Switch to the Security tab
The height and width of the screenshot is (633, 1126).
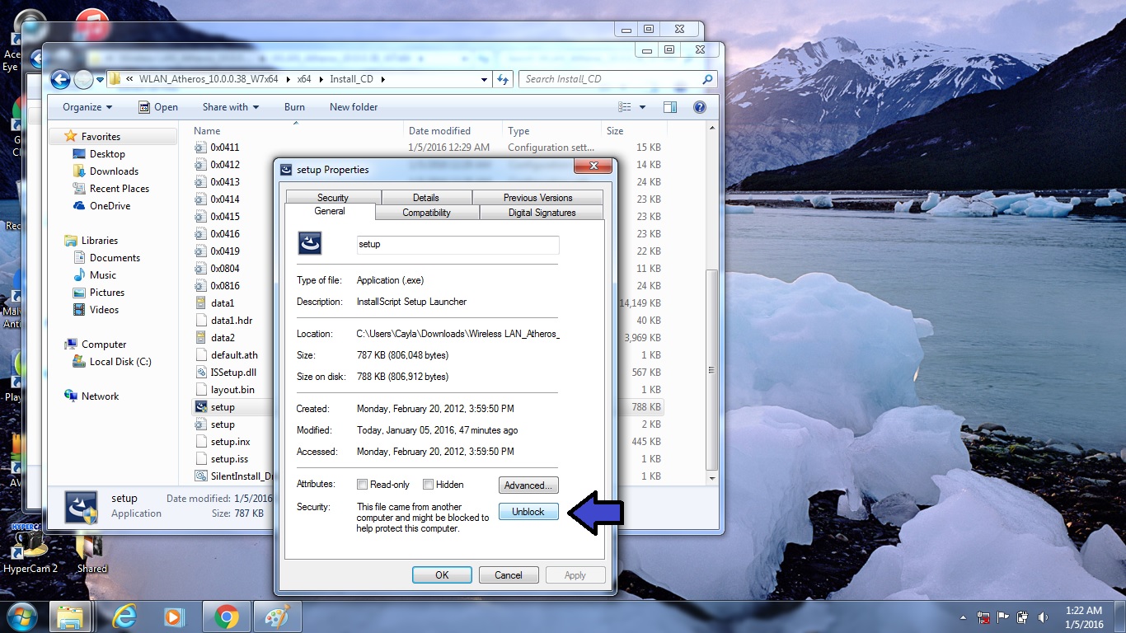[333, 198]
